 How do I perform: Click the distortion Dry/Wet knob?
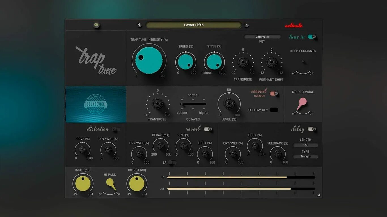[x=108, y=150]
